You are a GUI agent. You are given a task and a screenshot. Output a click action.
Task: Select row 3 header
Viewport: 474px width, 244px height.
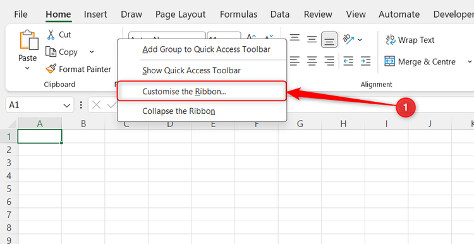[9, 162]
